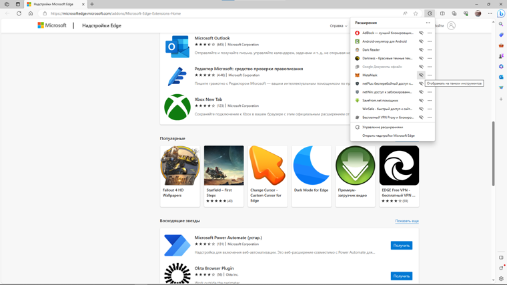Open the browser profile avatar
Screen dimensions: 507x285
pyautogui.click(x=478, y=13)
